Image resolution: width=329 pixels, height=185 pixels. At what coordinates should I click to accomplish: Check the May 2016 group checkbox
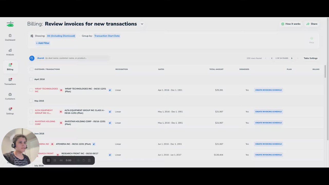(x=31, y=101)
